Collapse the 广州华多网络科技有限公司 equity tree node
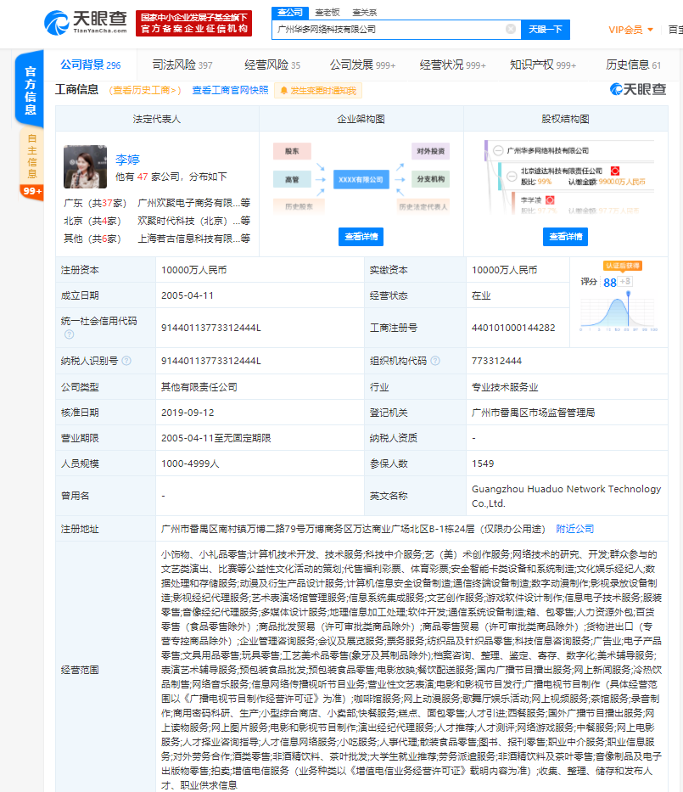 click(498, 150)
